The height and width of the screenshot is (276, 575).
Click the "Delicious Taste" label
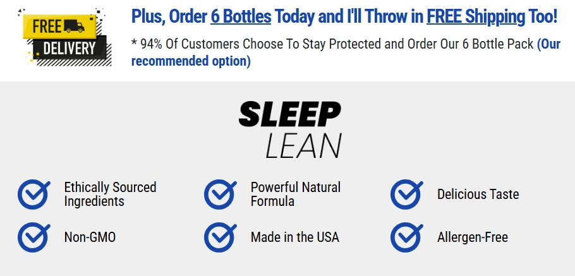pos(478,195)
